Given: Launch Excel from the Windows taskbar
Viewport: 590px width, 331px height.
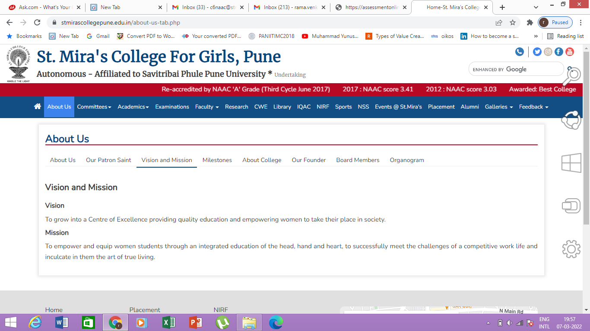Looking at the screenshot, I should pyautogui.click(x=168, y=322).
